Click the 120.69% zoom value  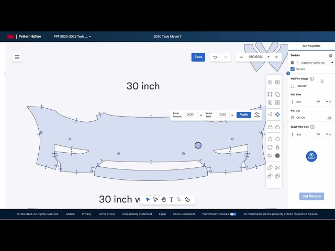255,57
